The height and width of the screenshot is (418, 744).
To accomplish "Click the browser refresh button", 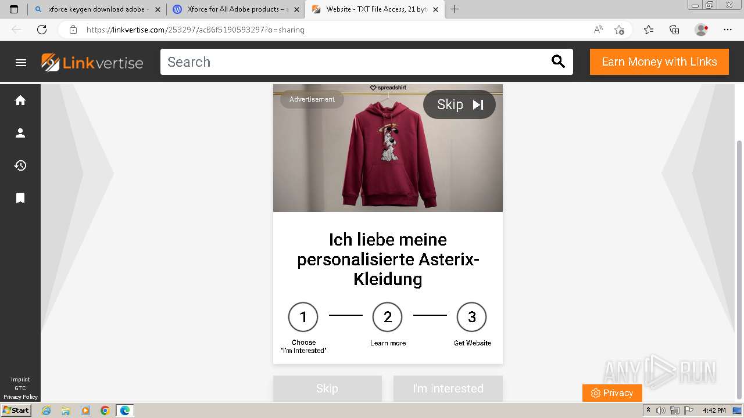I will (x=42, y=30).
